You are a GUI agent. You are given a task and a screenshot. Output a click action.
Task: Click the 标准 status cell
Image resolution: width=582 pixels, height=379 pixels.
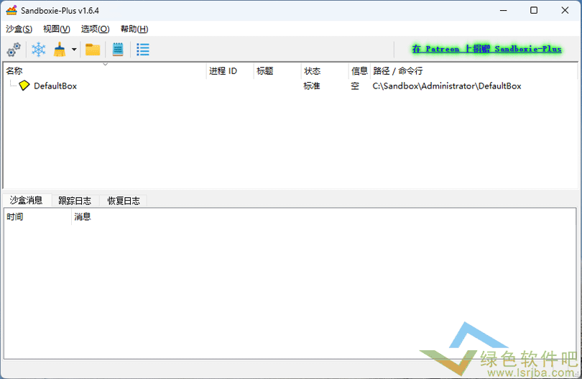tap(312, 86)
